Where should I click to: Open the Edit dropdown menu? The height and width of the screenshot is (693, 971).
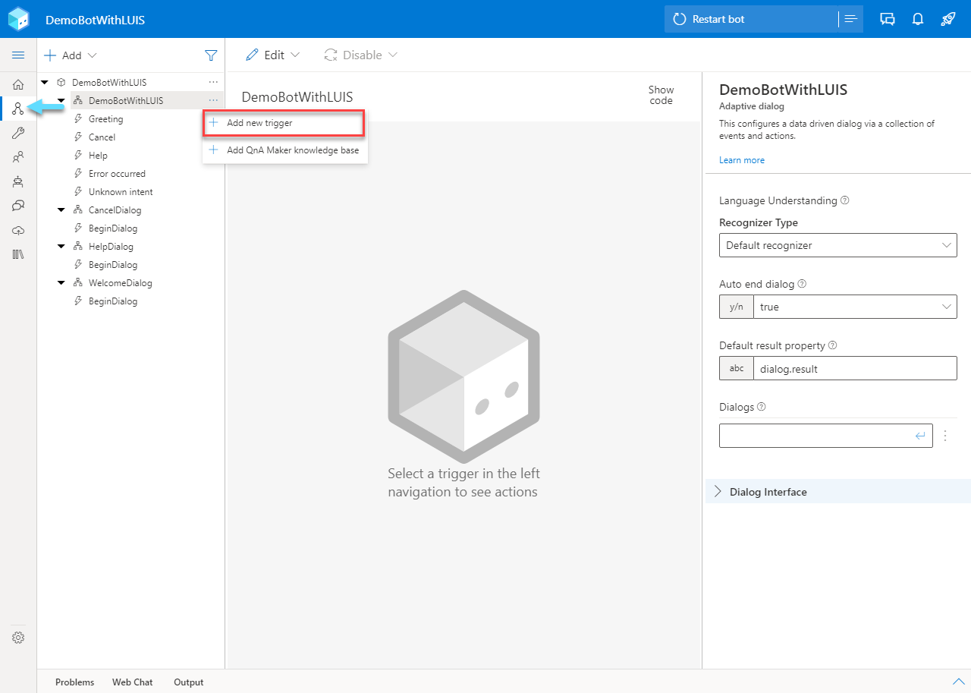(x=273, y=55)
